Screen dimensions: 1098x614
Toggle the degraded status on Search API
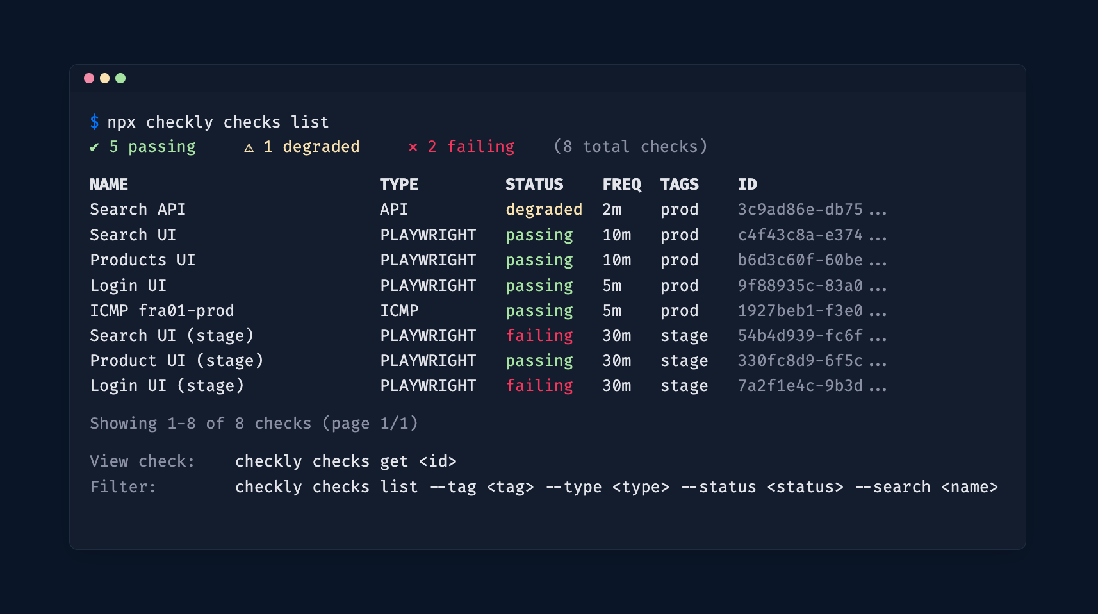[x=544, y=209]
